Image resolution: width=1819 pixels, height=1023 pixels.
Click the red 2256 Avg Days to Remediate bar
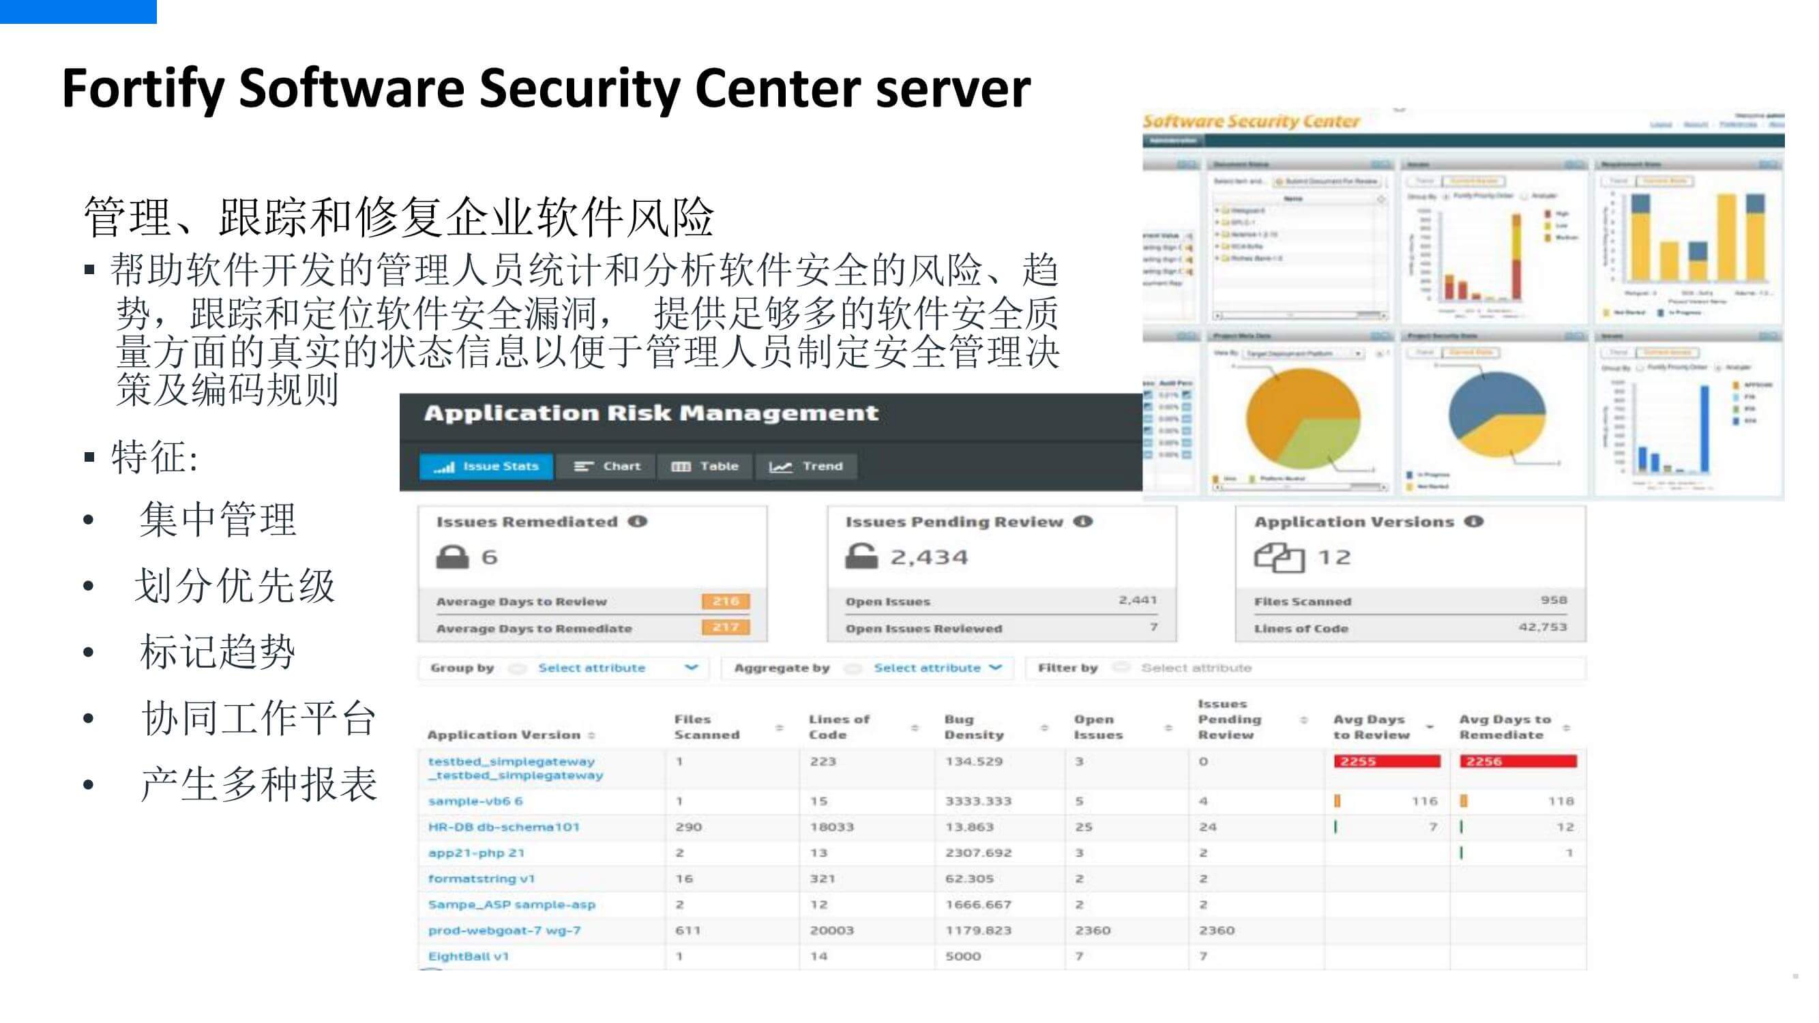(x=1518, y=761)
